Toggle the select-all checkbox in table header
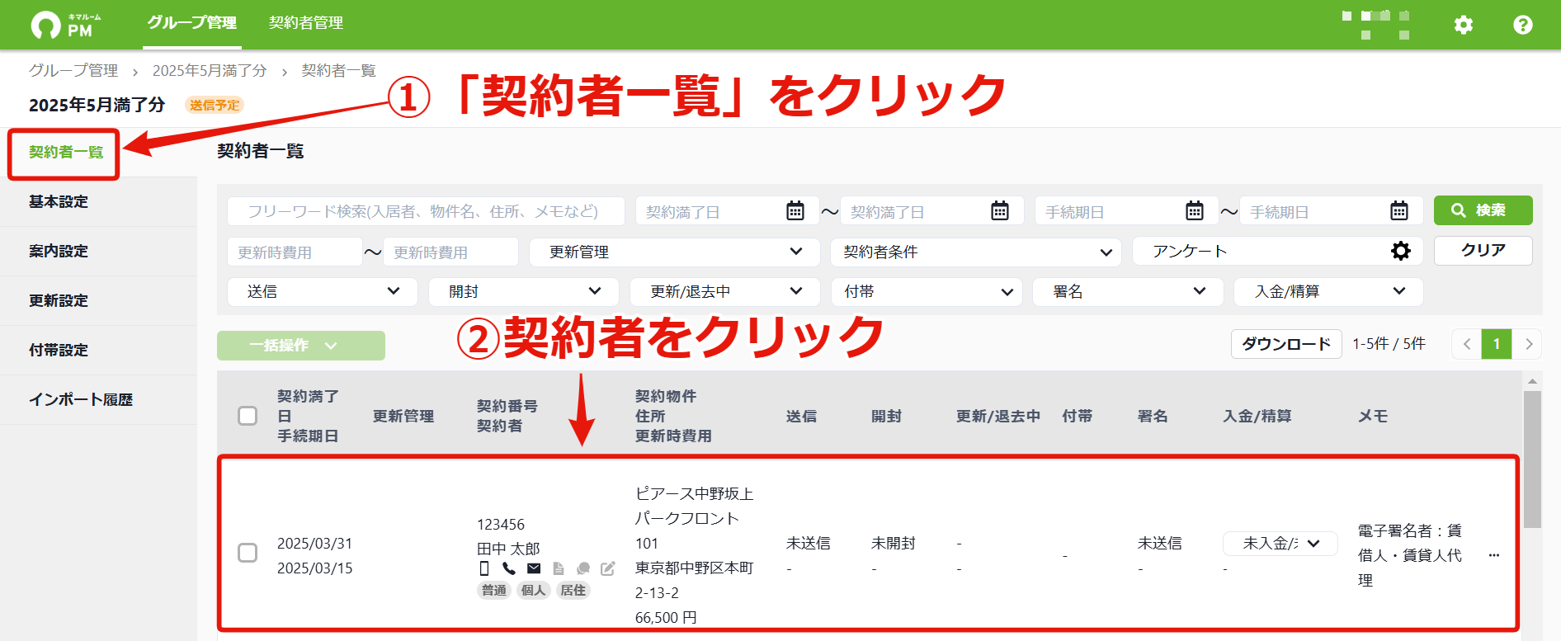Image resolution: width=1561 pixels, height=641 pixels. (248, 416)
